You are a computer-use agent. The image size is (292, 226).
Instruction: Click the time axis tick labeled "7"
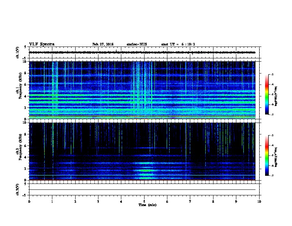click(190, 201)
